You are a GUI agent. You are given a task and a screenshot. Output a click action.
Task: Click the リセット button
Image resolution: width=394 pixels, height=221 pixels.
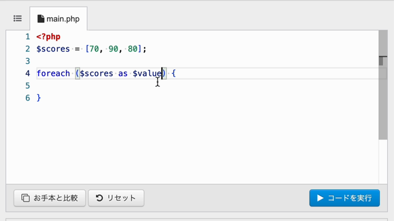[116, 198]
